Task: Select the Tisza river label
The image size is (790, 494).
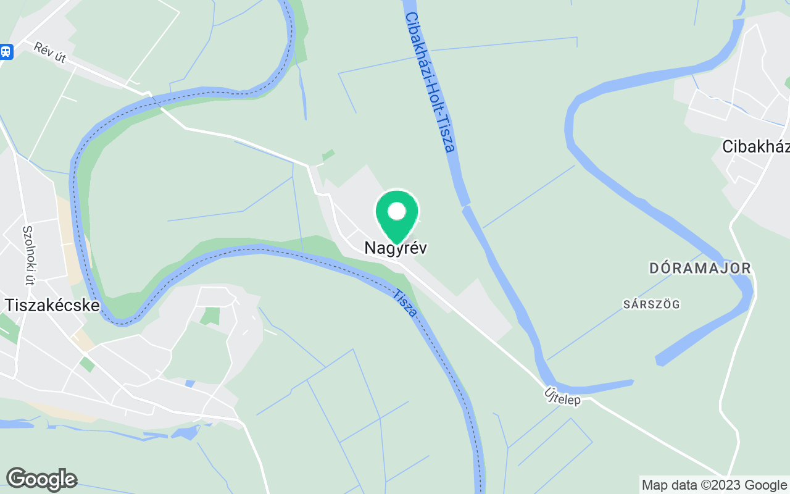Action: (x=404, y=303)
